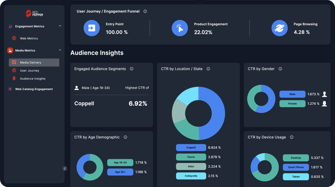
Task: Toggle the Female gender legend label
Action: tap(292, 104)
